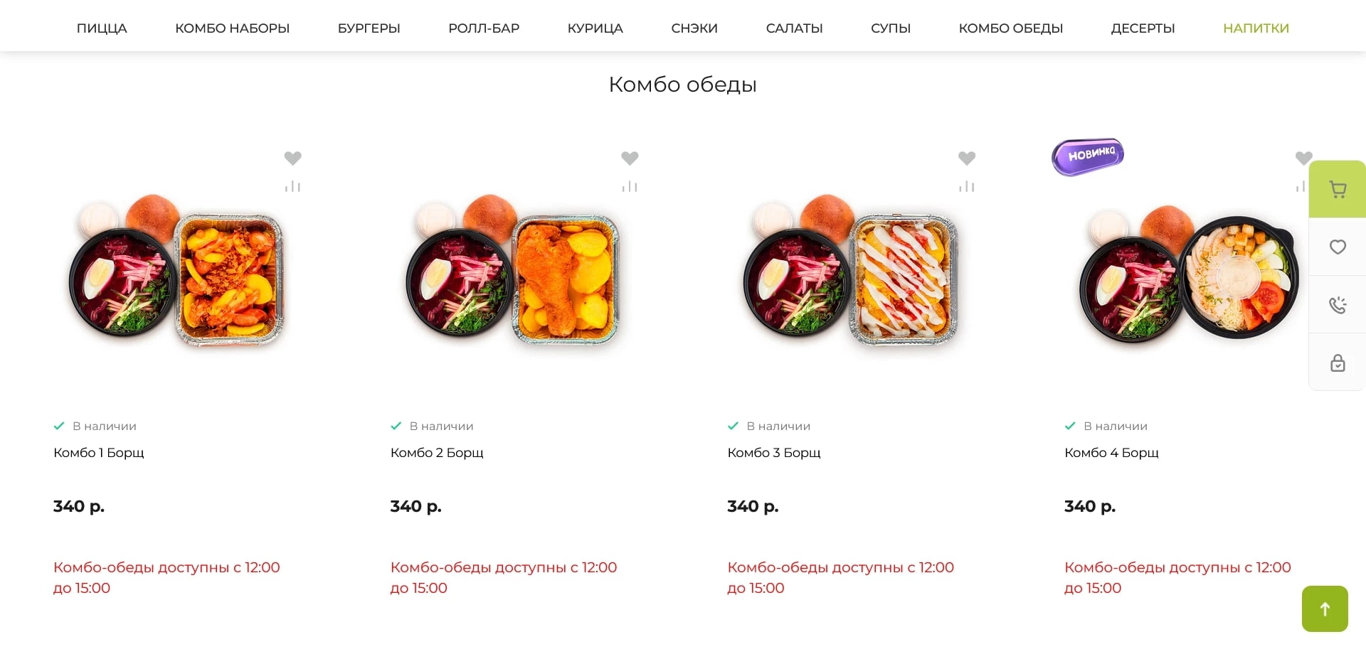Viewport: 1366px width, 649px height.
Task: Select the КОМБО НАБОРЫ category
Action: [x=232, y=28]
